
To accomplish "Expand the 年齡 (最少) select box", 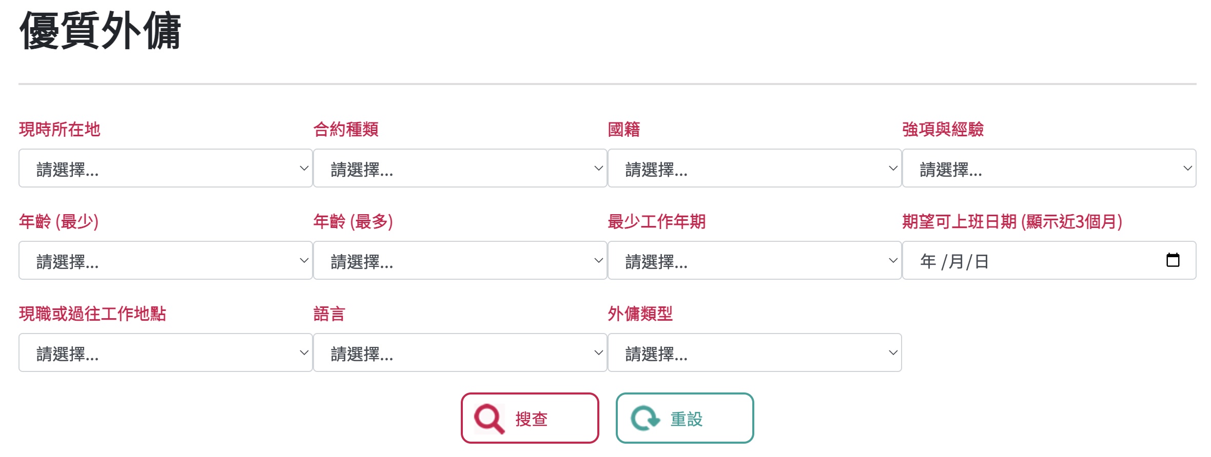I will (x=166, y=260).
